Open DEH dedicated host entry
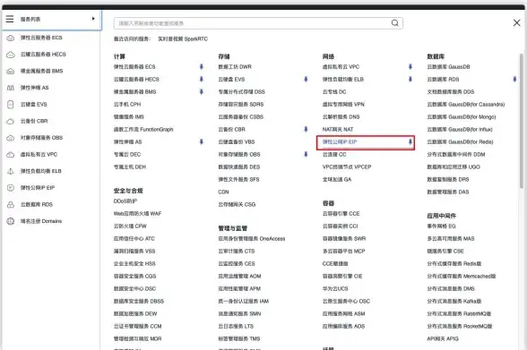The width and height of the screenshot is (527, 350). tap(130, 166)
